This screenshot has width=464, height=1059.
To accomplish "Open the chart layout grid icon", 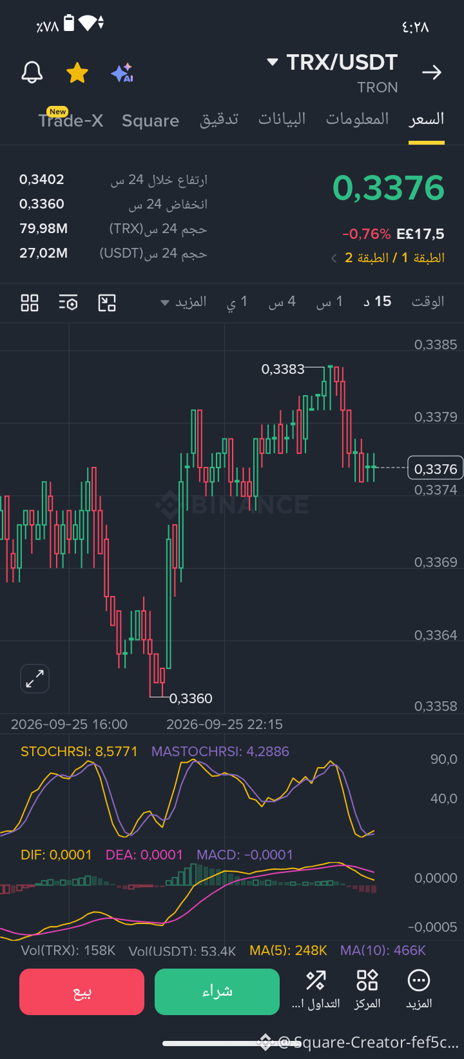I will pos(30,302).
